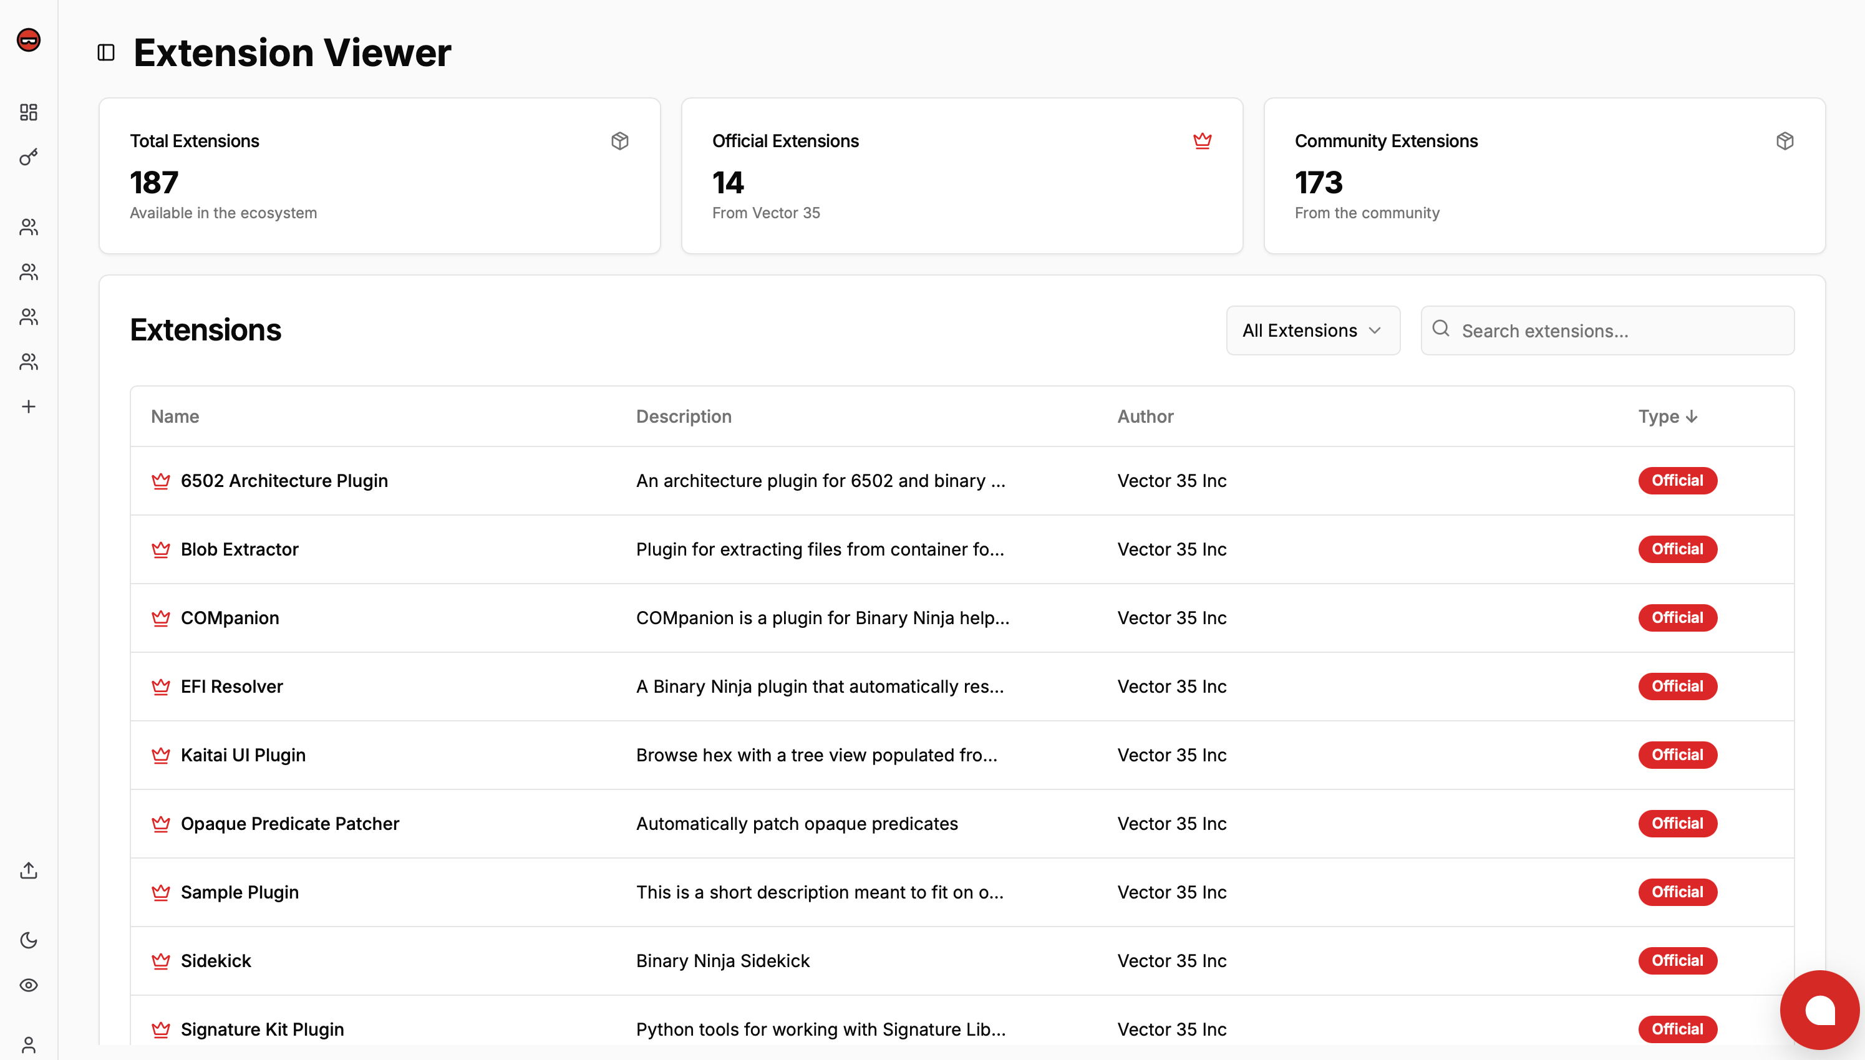The image size is (1865, 1060).
Task: Toggle the sidebar collapse icon beside Extension Viewer
Action: click(x=106, y=52)
